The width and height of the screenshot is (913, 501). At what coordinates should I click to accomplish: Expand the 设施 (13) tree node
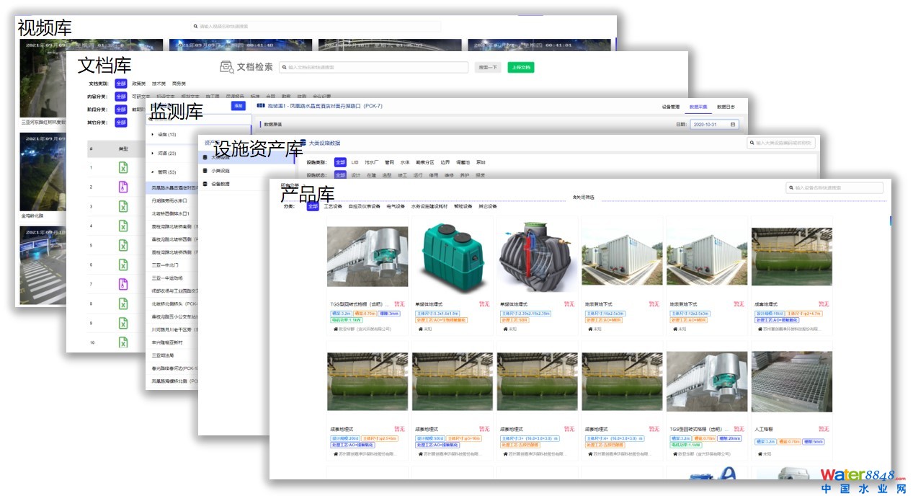point(152,134)
